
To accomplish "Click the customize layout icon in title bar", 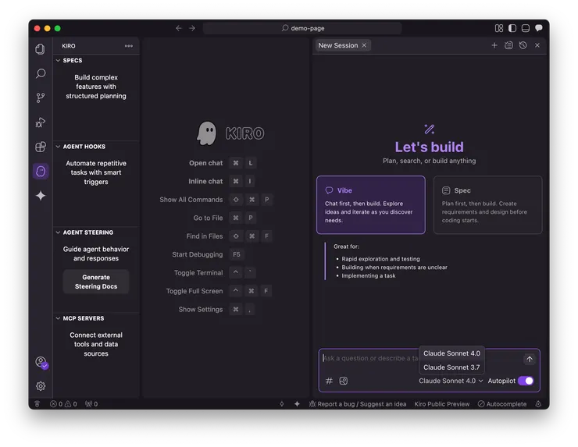I will pyautogui.click(x=499, y=28).
